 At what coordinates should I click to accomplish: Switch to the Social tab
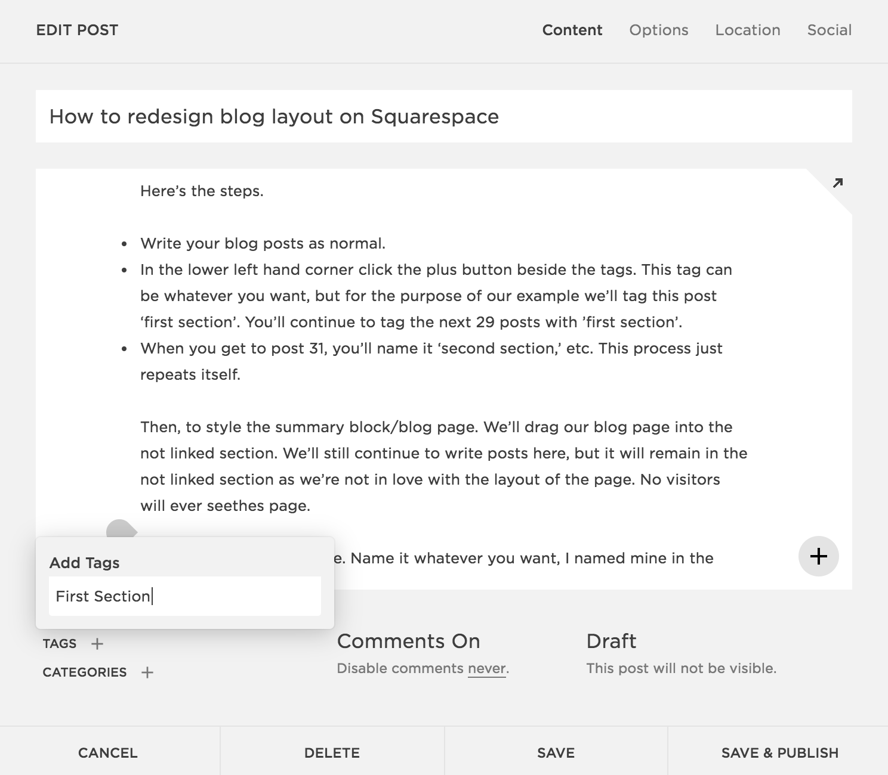click(x=829, y=30)
